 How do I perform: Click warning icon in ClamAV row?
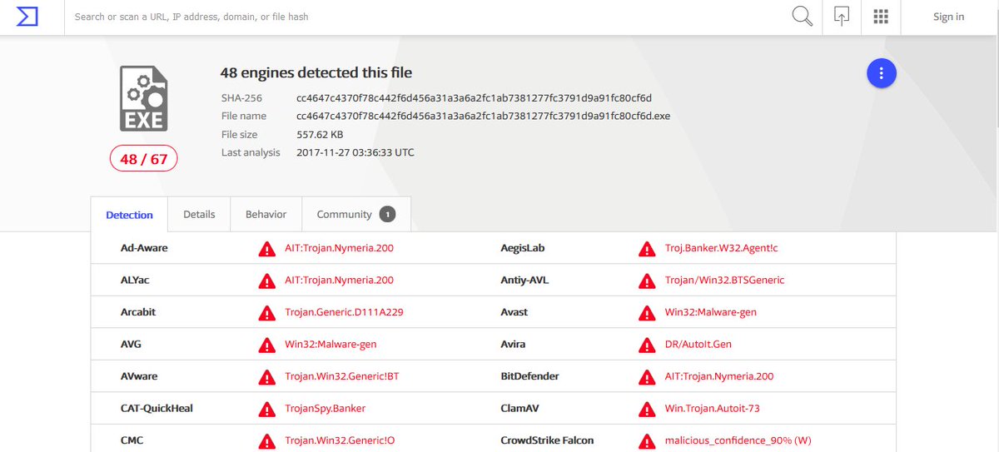coord(647,409)
